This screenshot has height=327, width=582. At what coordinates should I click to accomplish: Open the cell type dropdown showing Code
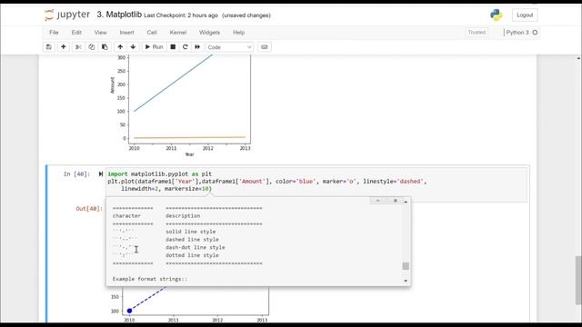click(x=229, y=47)
